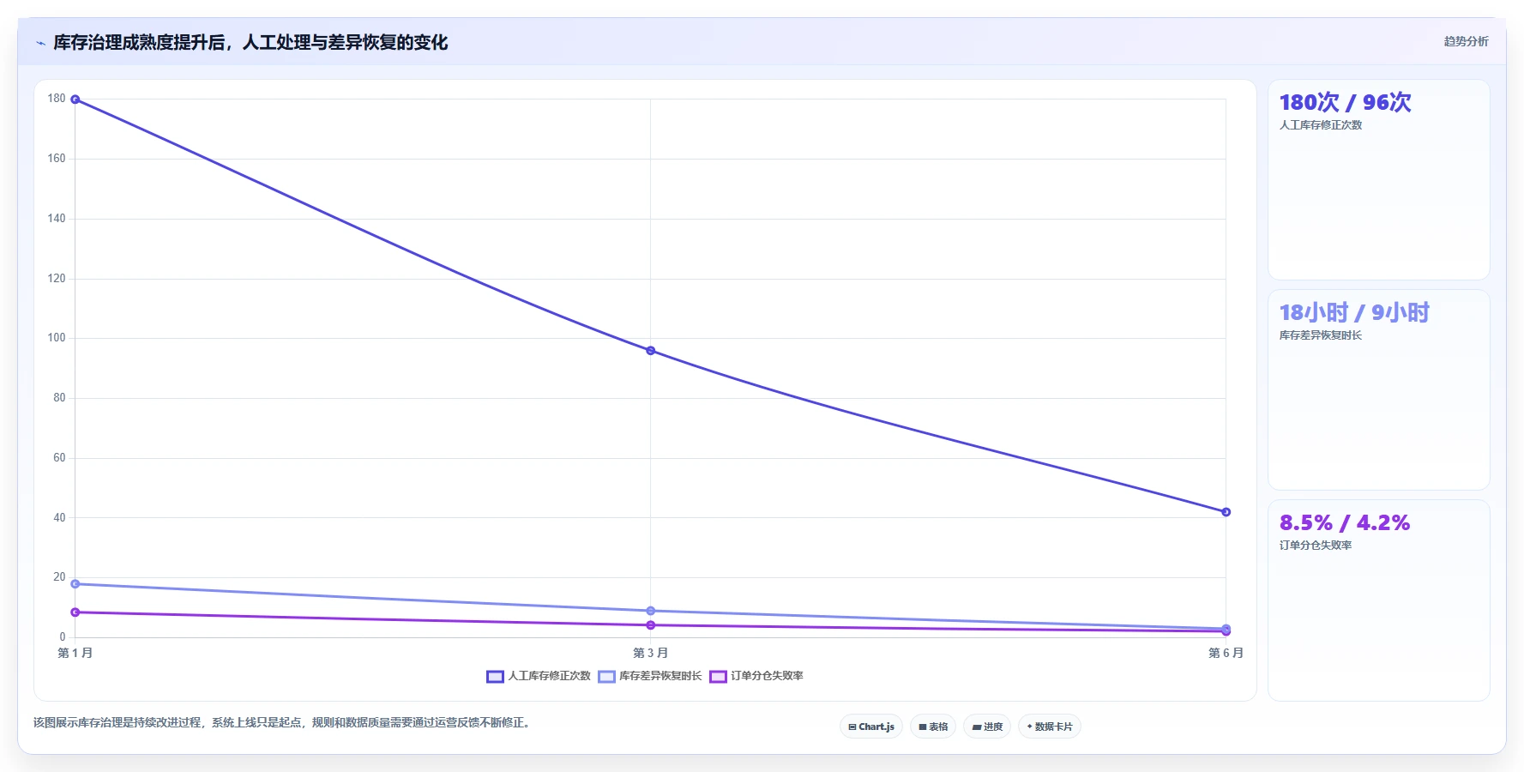The height and width of the screenshot is (772, 1524).
Task: Click the 8.5% / 4.2% card value
Action: click(x=1345, y=522)
